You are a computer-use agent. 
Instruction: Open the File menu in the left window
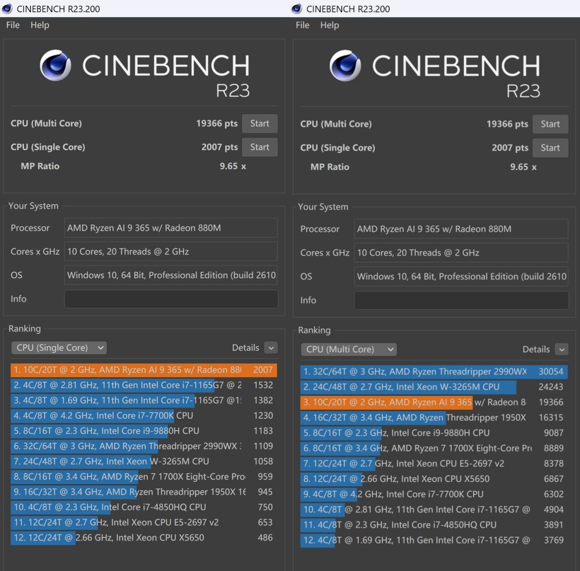tap(13, 25)
